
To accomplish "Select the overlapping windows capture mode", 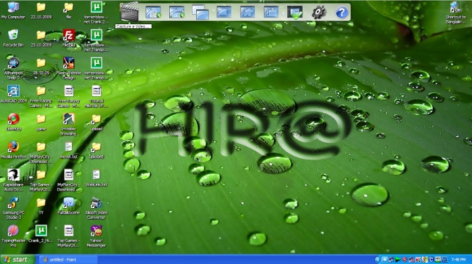I will point(200,13).
